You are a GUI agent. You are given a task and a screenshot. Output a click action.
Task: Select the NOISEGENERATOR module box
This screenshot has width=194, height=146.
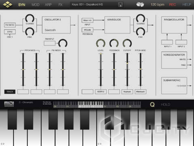tap(174, 60)
